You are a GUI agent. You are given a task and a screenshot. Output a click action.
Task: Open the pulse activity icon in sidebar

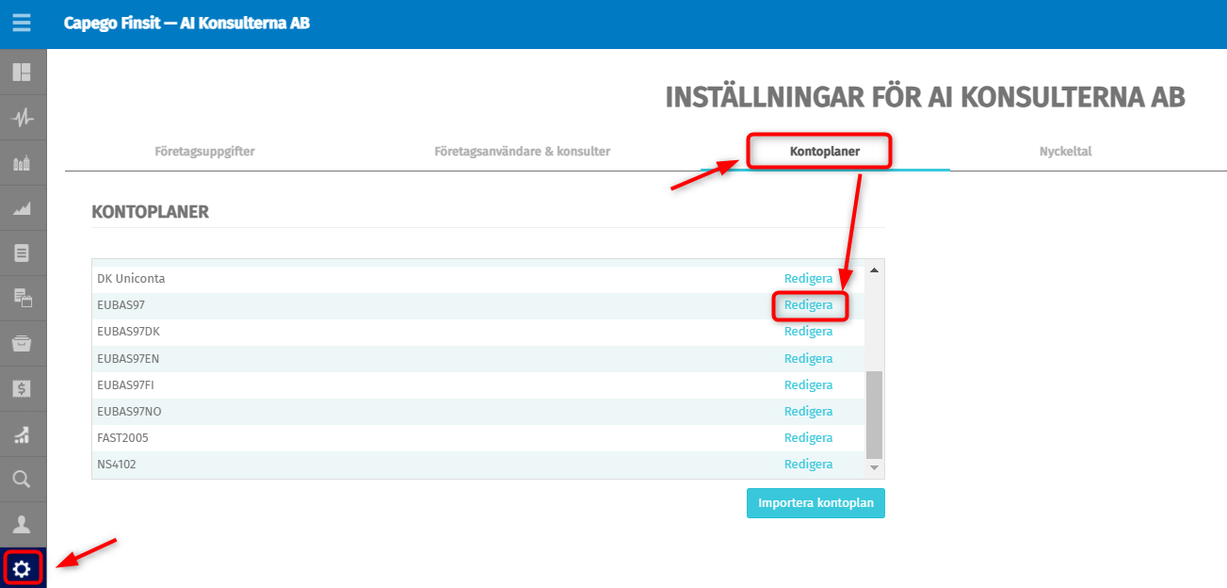coord(22,118)
